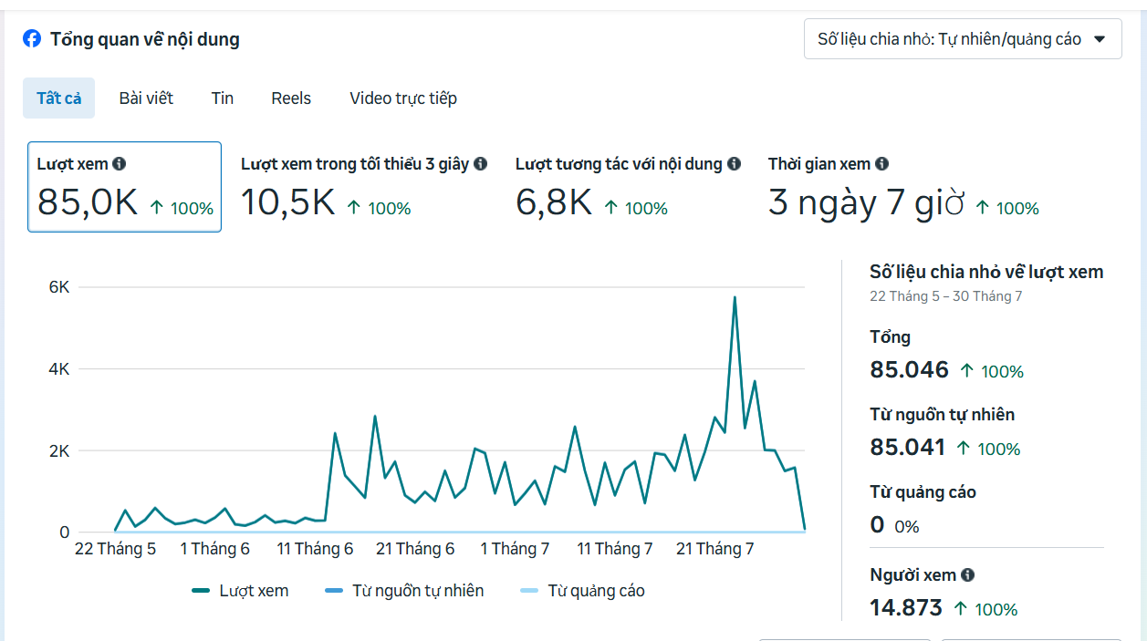Click the Tổng quan về nội dung heading

[x=145, y=39]
